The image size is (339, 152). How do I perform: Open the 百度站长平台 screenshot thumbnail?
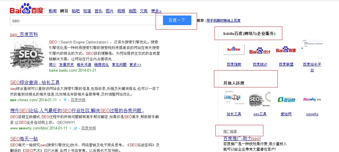click(312, 49)
